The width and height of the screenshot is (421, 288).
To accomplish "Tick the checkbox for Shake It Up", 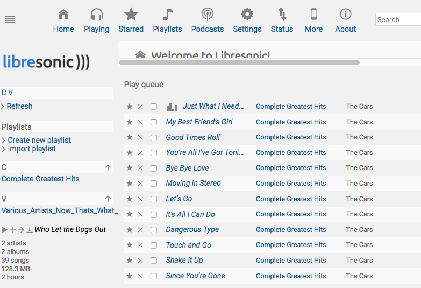I will tap(154, 261).
